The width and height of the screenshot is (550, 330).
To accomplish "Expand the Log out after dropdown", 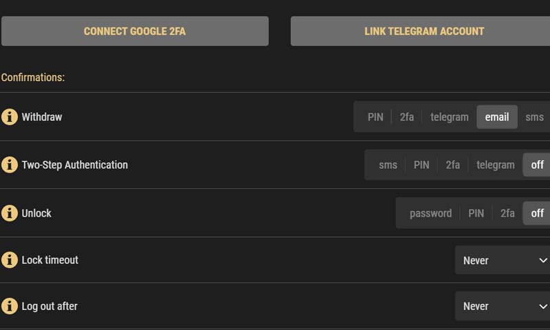I will coord(503,306).
